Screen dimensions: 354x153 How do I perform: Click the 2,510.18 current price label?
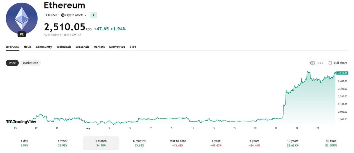pyautogui.click(x=342, y=73)
